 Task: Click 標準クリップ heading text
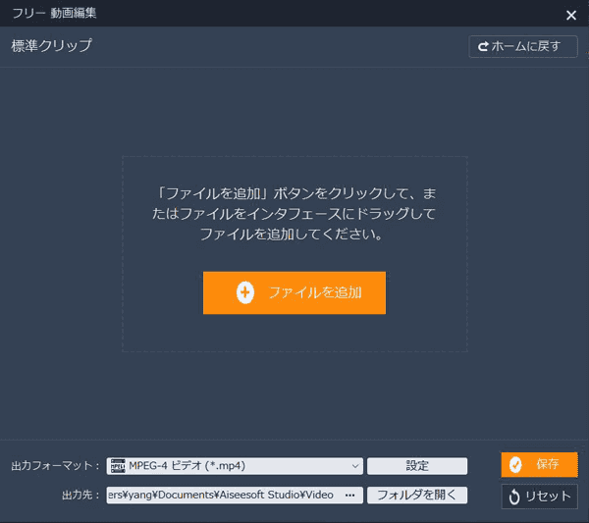51,45
